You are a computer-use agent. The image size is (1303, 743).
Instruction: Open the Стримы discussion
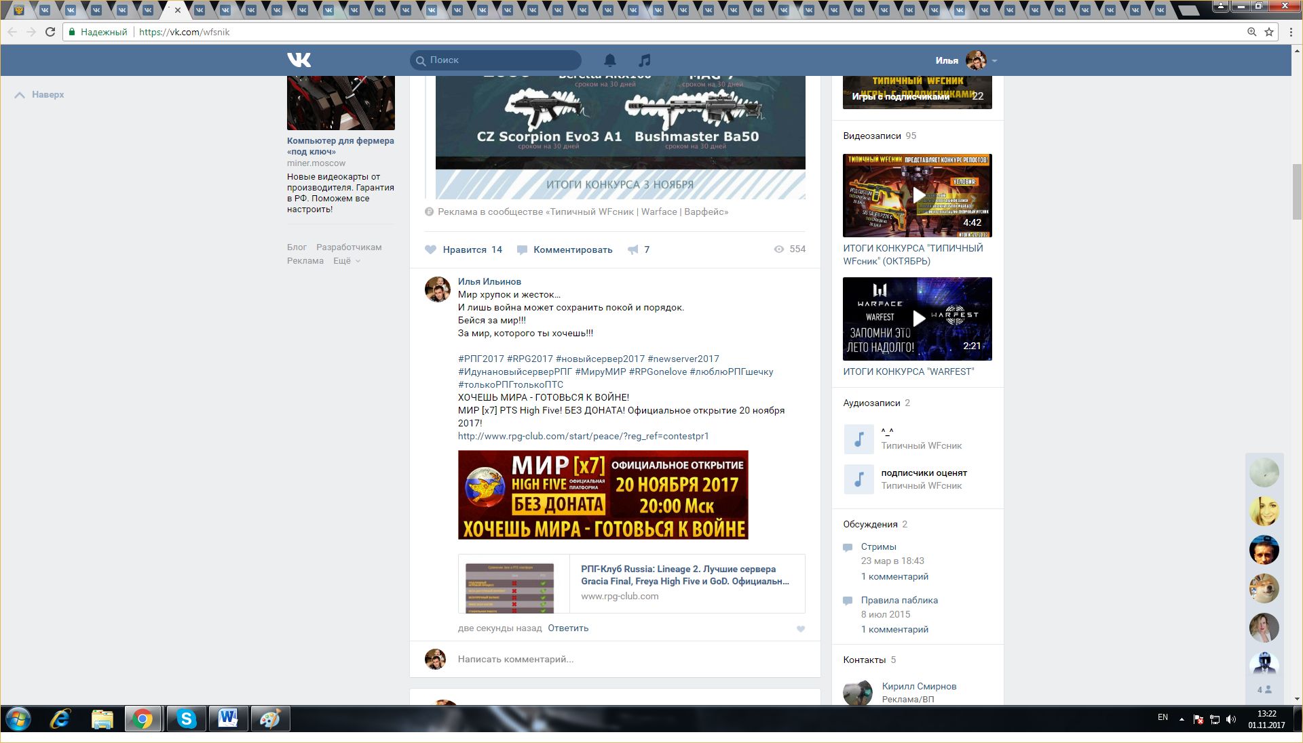click(878, 546)
